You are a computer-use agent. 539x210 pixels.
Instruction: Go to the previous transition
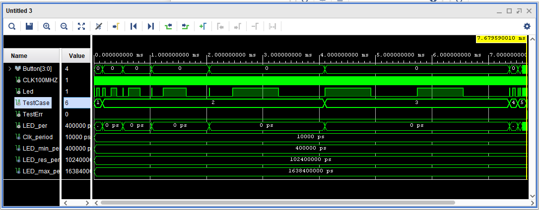tap(168, 26)
